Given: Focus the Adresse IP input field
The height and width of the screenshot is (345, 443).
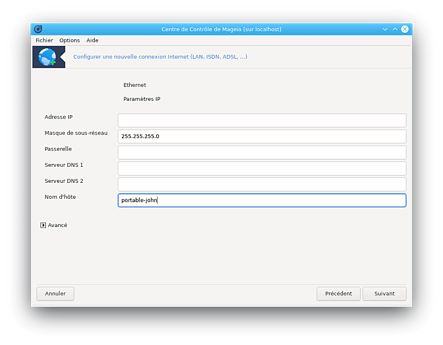Looking at the screenshot, I should tap(262, 120).
